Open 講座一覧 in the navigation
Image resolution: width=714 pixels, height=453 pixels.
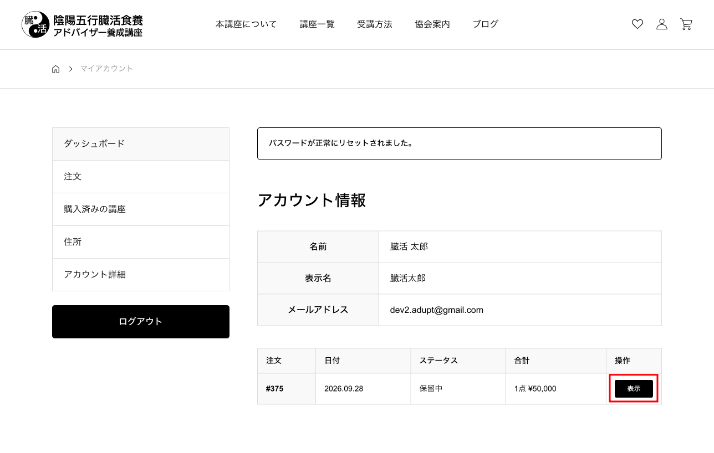click(317, 24)
